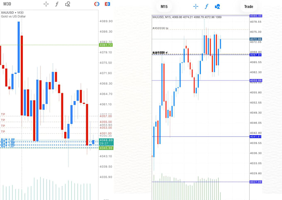Open indicators (f) on M15 chart
The width and height of the screenshot is (282, 200).
pyautogui.click(x=207, y=7)
